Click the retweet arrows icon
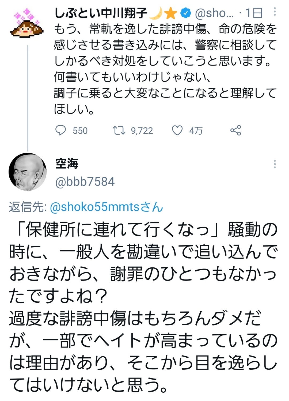The image size is (289, 401). [x=119, y=130]
